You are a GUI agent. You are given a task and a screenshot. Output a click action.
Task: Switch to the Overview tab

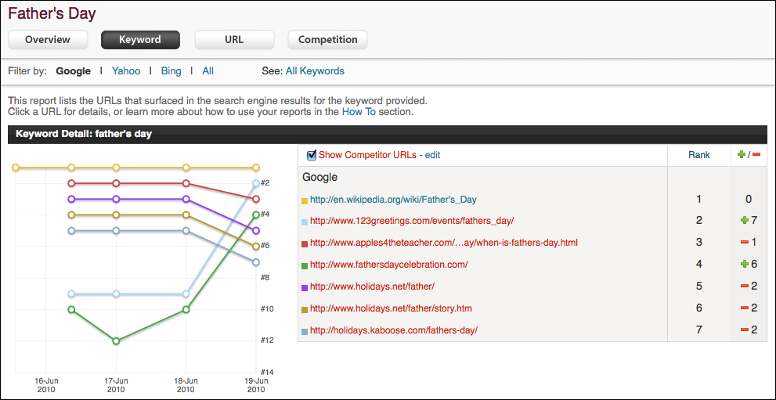(x=47, y=40)
